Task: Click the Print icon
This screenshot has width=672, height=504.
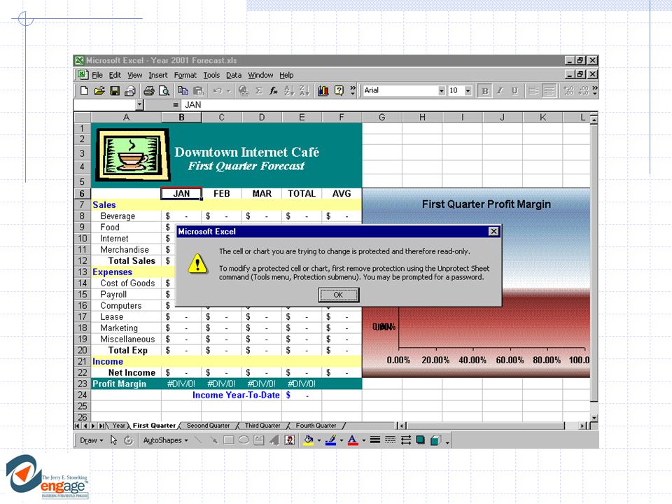Action: tap(148, 90)
